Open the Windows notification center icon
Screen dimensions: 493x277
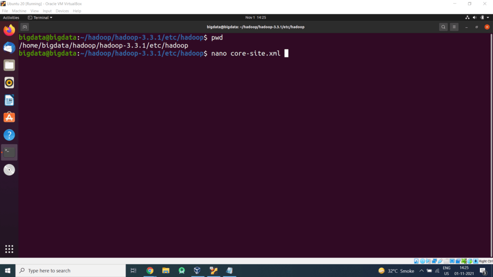483,271
